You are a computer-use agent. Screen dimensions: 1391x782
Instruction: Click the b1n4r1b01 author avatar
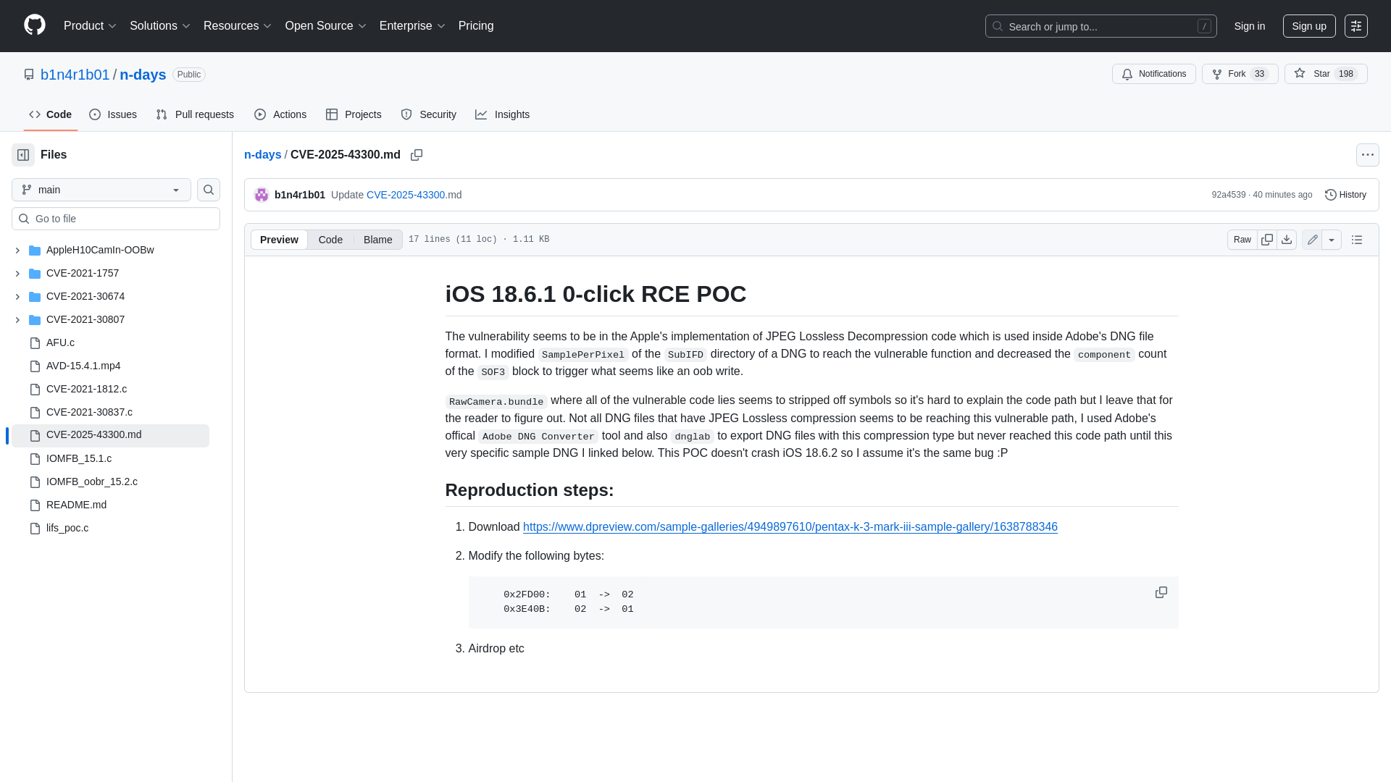pyautogui.click(x=262, y=195)
